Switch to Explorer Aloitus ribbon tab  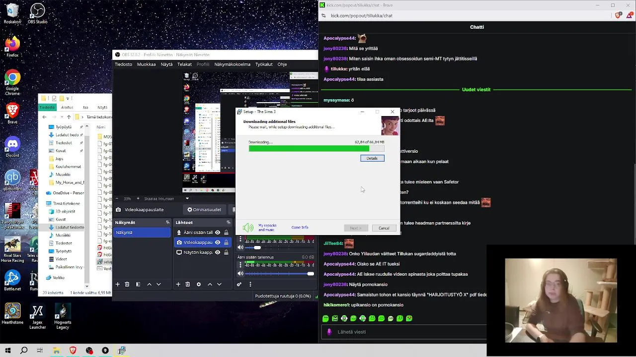click(67, 107)
